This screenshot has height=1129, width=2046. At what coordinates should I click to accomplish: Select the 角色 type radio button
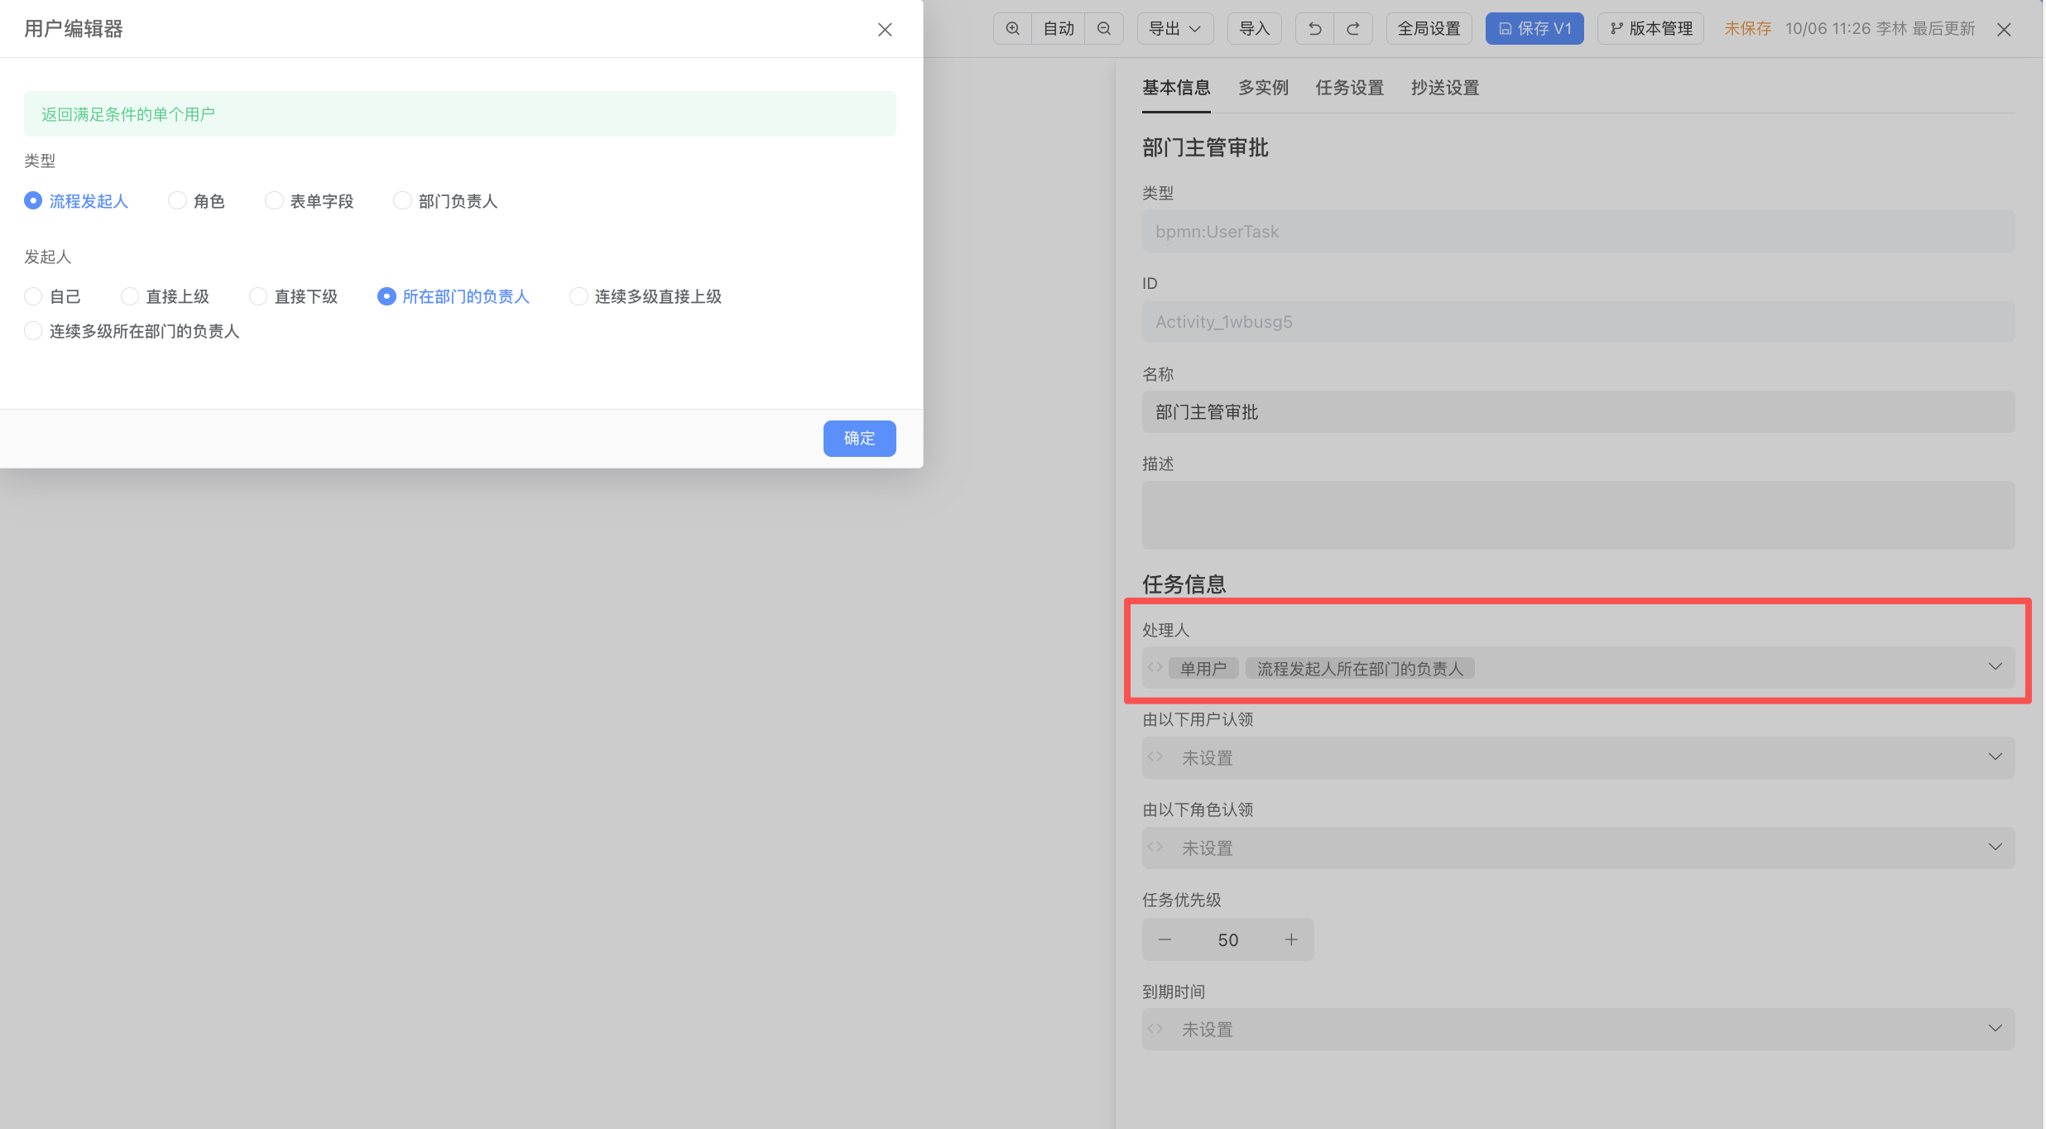coord(177,201)
